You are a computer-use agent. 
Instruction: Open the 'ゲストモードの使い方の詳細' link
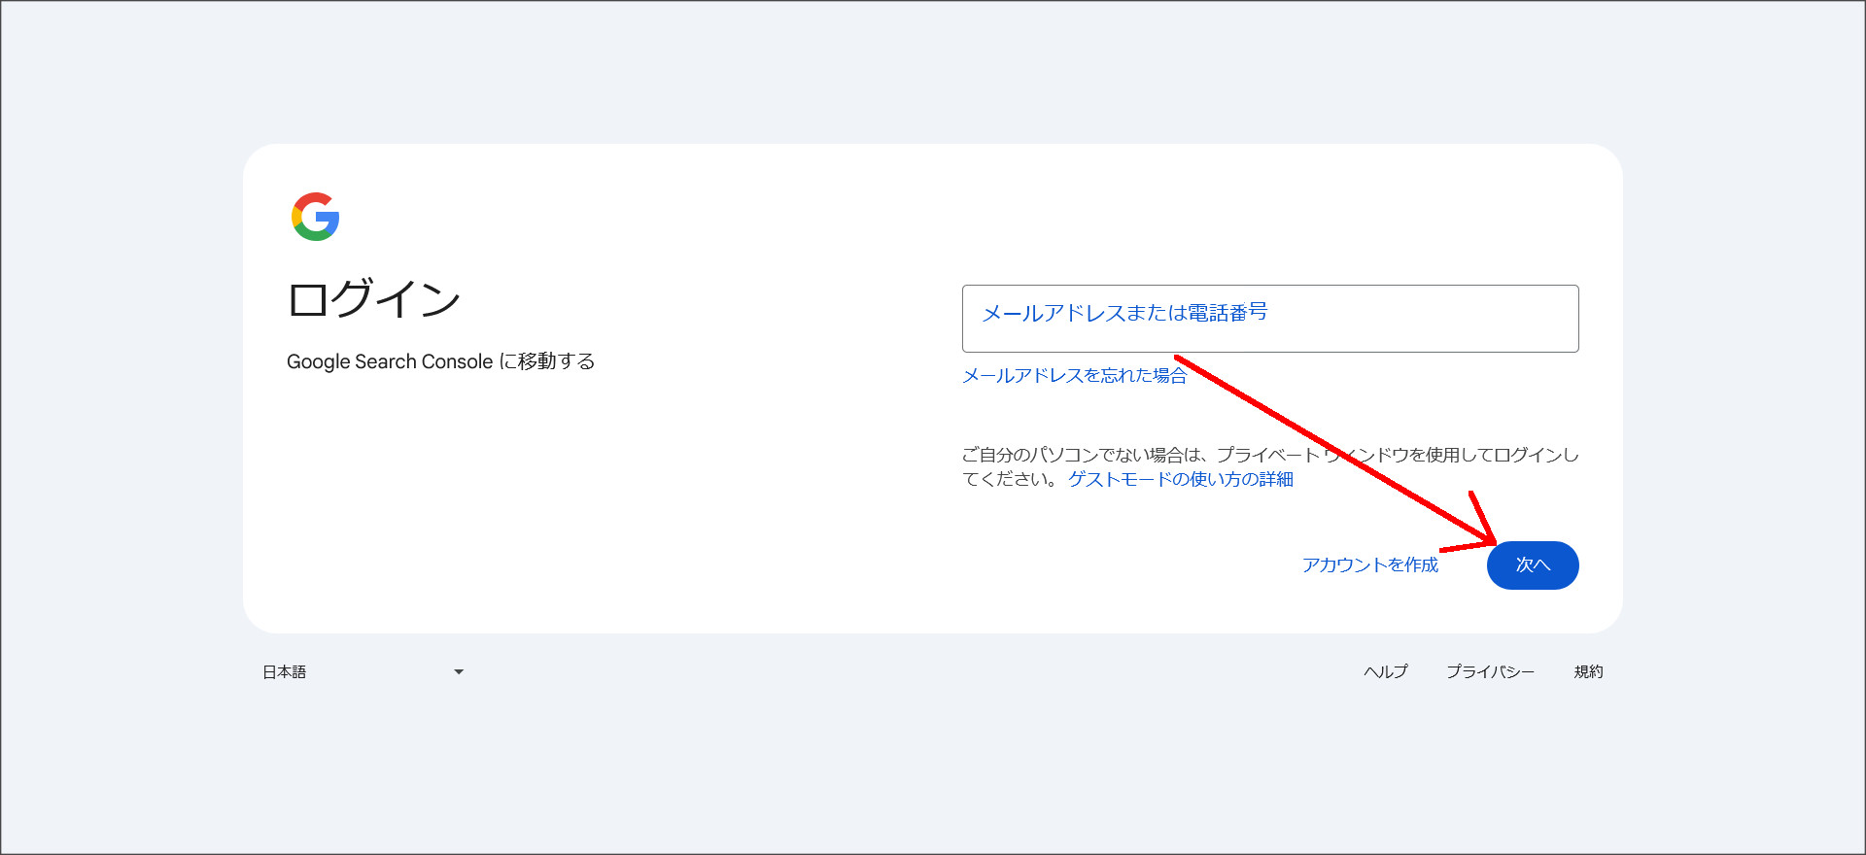point(1181,479)
